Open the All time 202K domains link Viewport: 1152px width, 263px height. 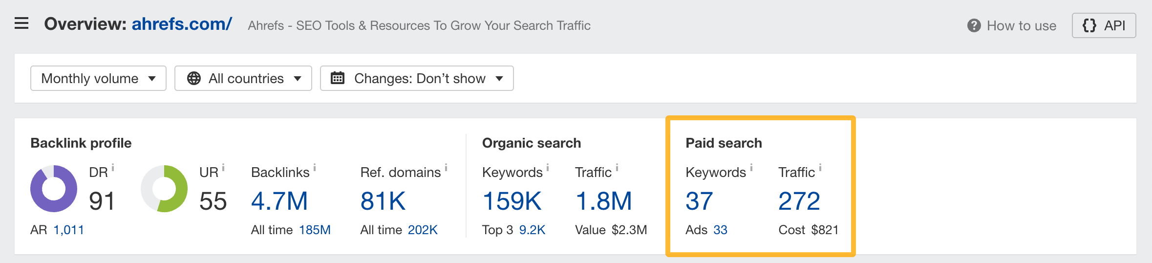point(423,230)
